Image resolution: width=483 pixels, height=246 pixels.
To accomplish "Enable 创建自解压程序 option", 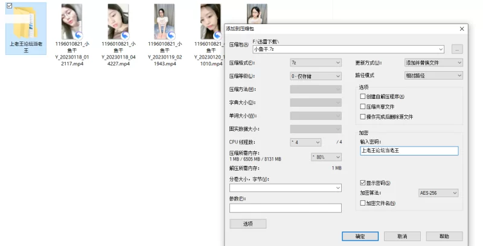I will 363,96.
